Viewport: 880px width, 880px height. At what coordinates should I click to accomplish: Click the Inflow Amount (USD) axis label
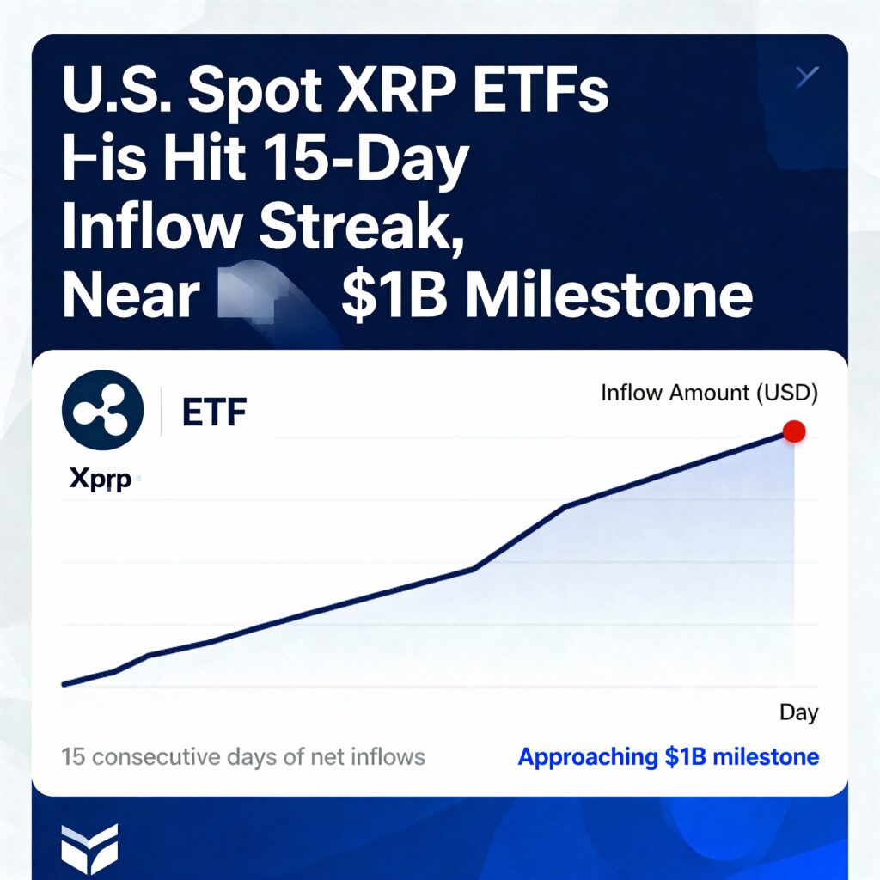709,394
